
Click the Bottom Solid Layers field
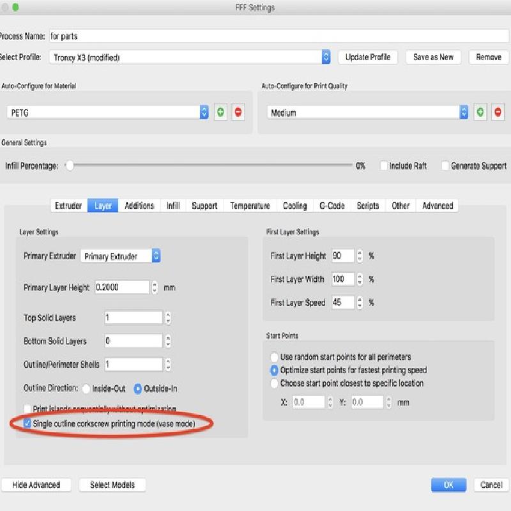pos(133,341)
